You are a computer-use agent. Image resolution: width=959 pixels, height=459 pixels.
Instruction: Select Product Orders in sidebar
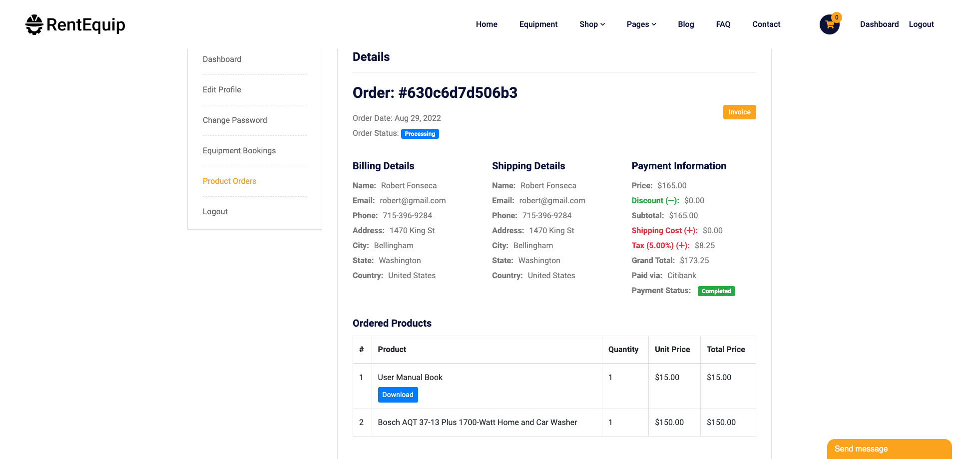tap(229, 181)
